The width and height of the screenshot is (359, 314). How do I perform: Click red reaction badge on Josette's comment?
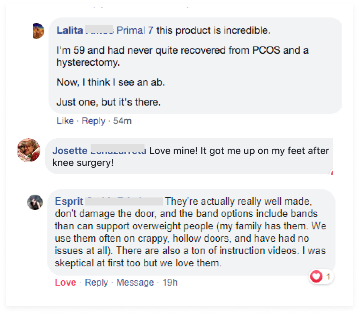pos(332,172)
